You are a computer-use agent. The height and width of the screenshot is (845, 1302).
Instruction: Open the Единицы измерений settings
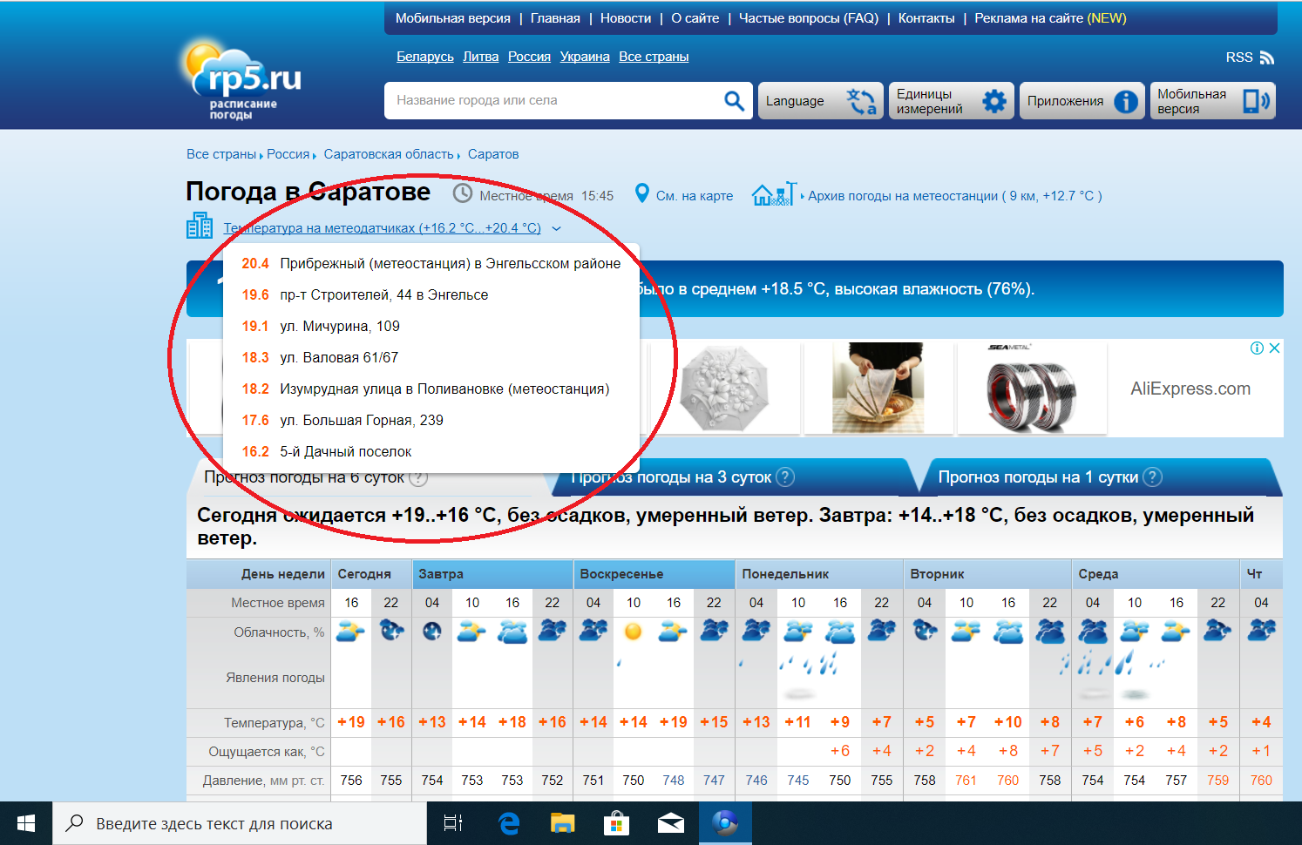click(952, 101)
